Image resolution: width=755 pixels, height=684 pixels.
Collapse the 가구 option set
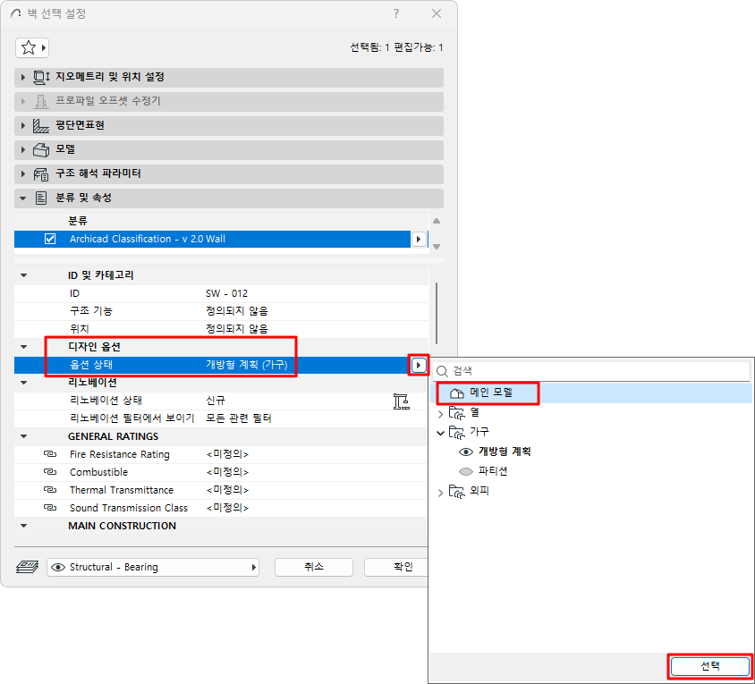440,434
